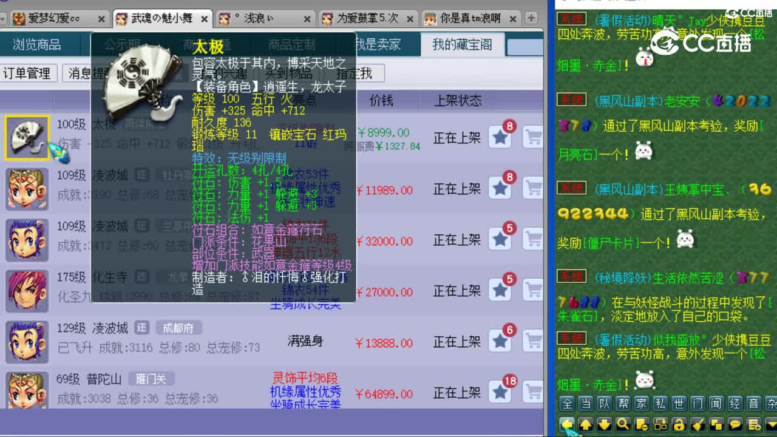This screenshot has height=437, width=777.
Task: Close the 浅浪 tab
Action: (308, 19)
